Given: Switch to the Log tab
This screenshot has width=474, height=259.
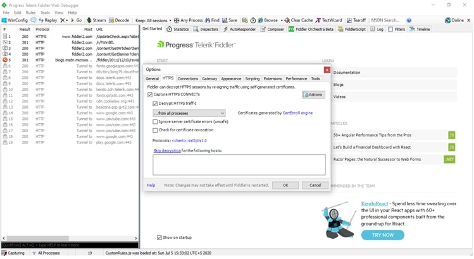Looking at the screenshot, I should point(377,29).
